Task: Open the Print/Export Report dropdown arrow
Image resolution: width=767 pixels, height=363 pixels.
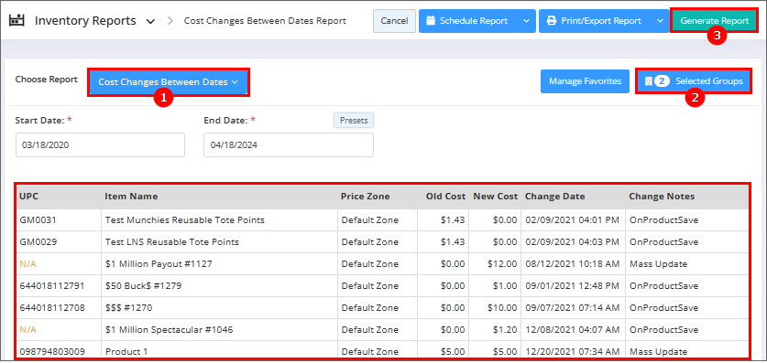Action: click(x=660, y=21)
